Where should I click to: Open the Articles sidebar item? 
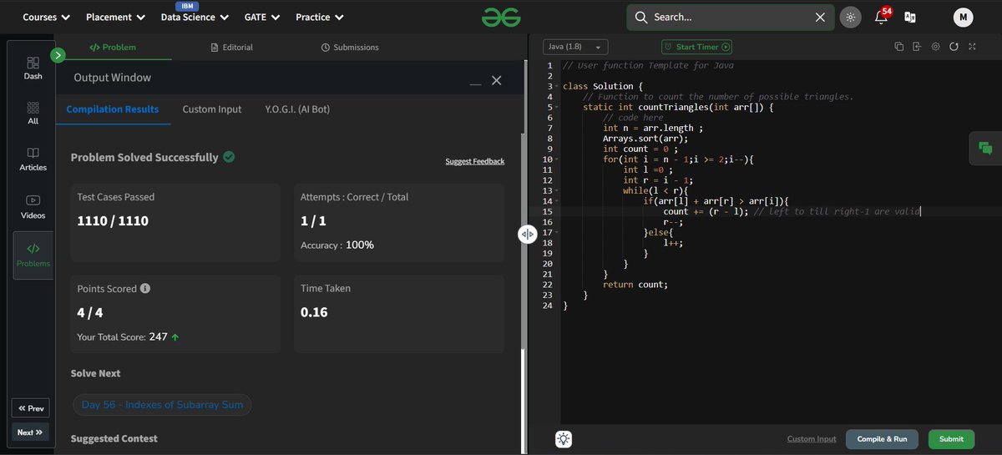pyautogui.click(x=33, y=159)
